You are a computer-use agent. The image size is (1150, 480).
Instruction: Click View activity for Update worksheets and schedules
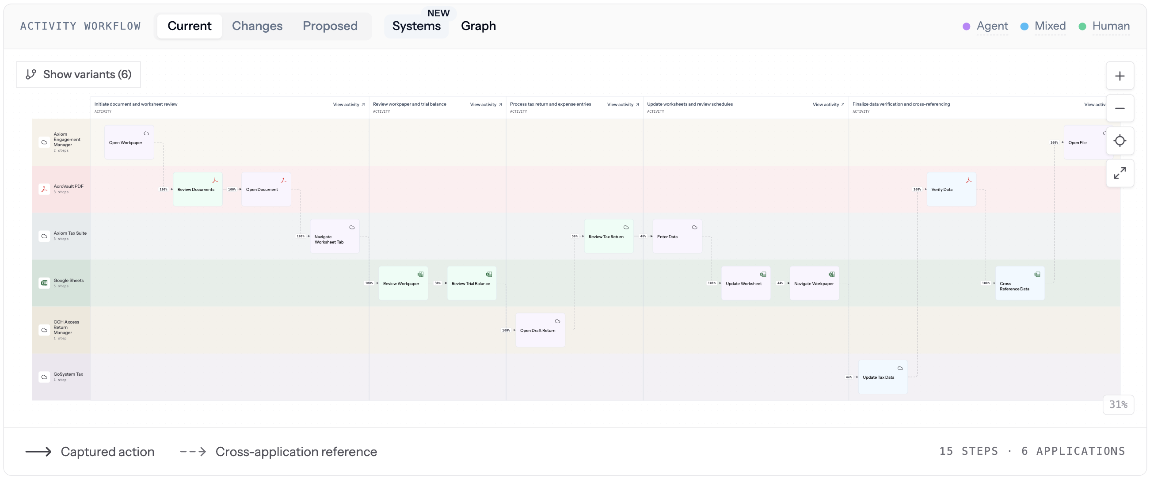pyautogui.click(x=828, y=104)
